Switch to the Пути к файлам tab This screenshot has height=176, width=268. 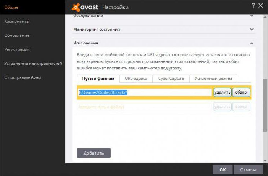pyautogui.click(x=98, y=78)
